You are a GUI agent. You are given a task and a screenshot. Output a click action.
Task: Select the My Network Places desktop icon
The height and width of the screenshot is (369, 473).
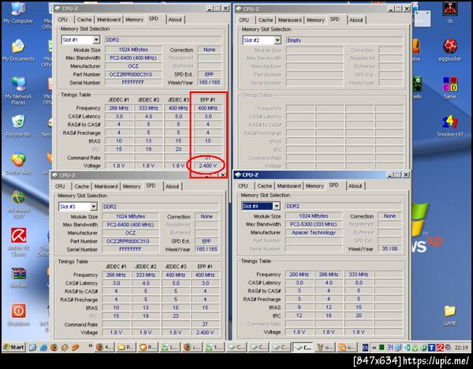18,91
